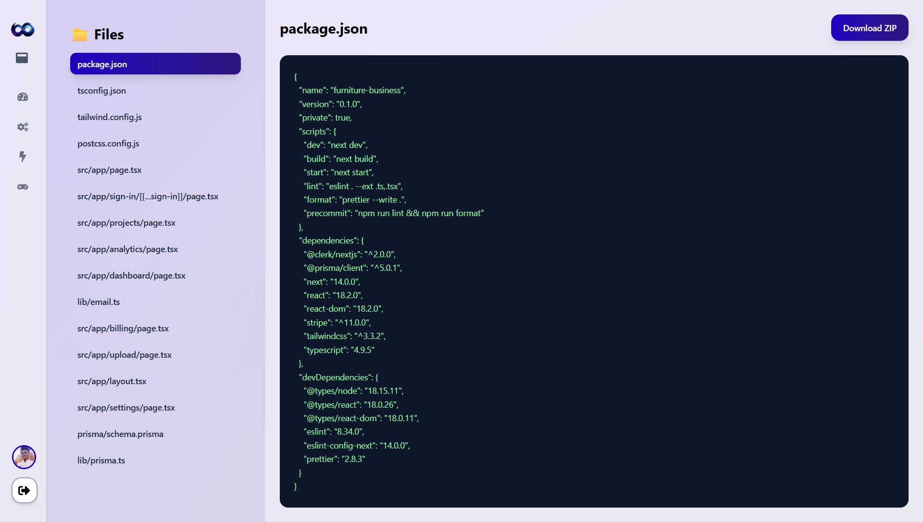Select package.json in file list

pos(155,64)
